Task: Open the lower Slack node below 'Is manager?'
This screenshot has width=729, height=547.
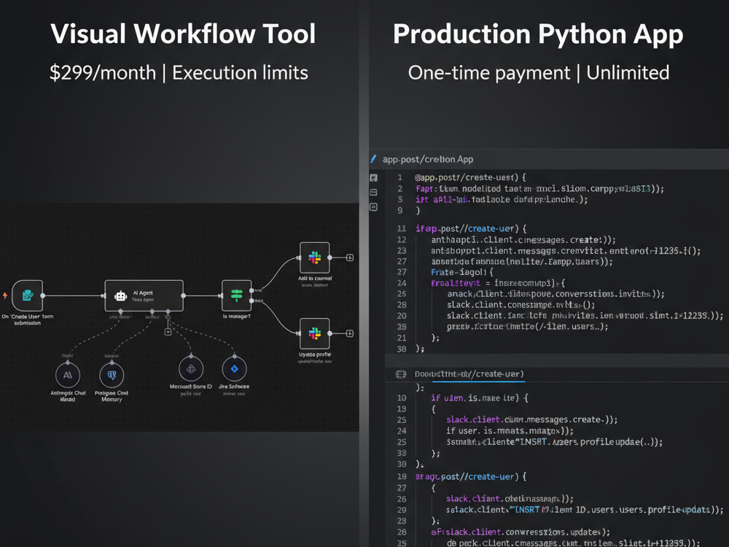Action: click(315, 333)
